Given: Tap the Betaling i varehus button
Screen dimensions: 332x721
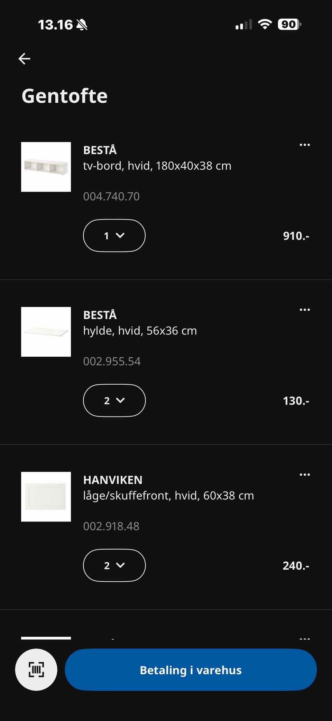Looking at the screenshot, I should click(191, 670).
